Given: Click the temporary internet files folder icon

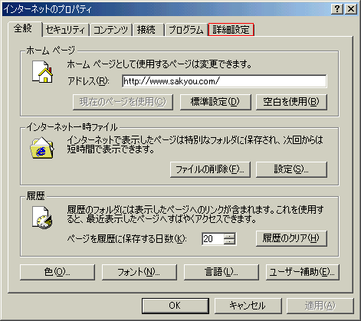Looking at the screenshot, I should [42, 148].
